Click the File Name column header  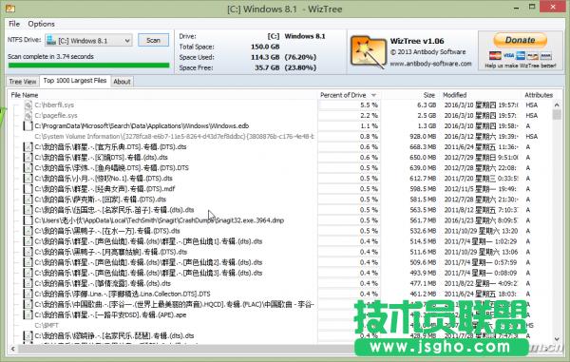coord(25,95)
